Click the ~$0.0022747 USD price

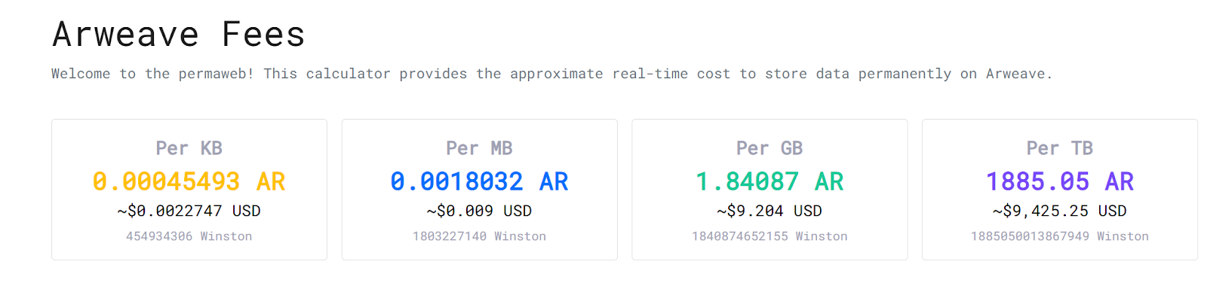click(189, 211)
